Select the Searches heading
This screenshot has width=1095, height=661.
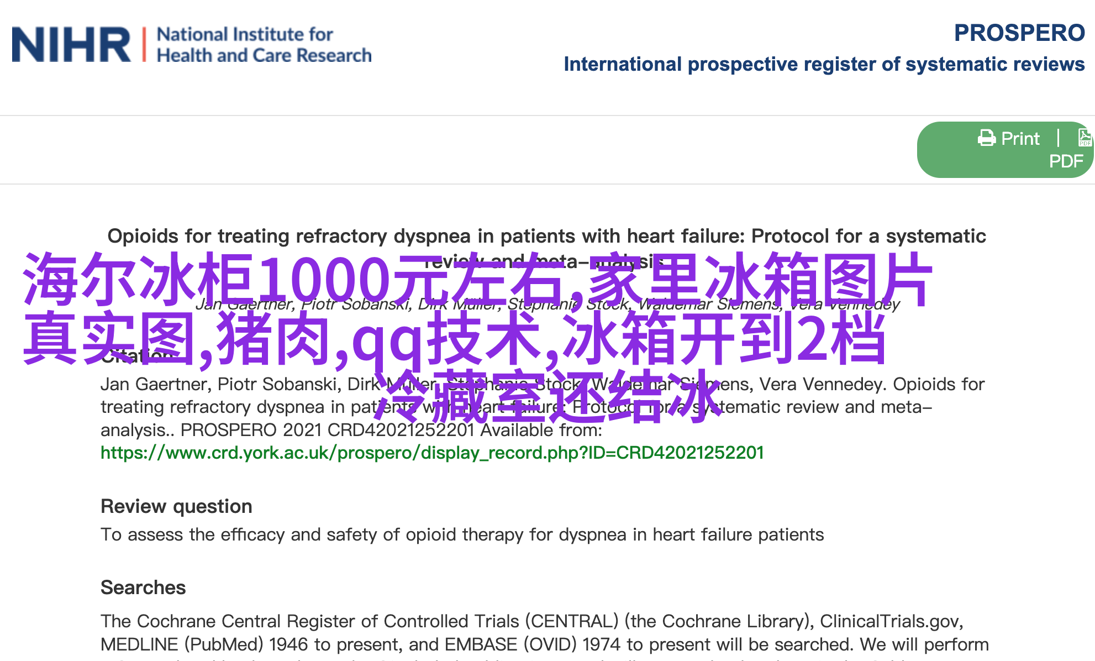143,587
